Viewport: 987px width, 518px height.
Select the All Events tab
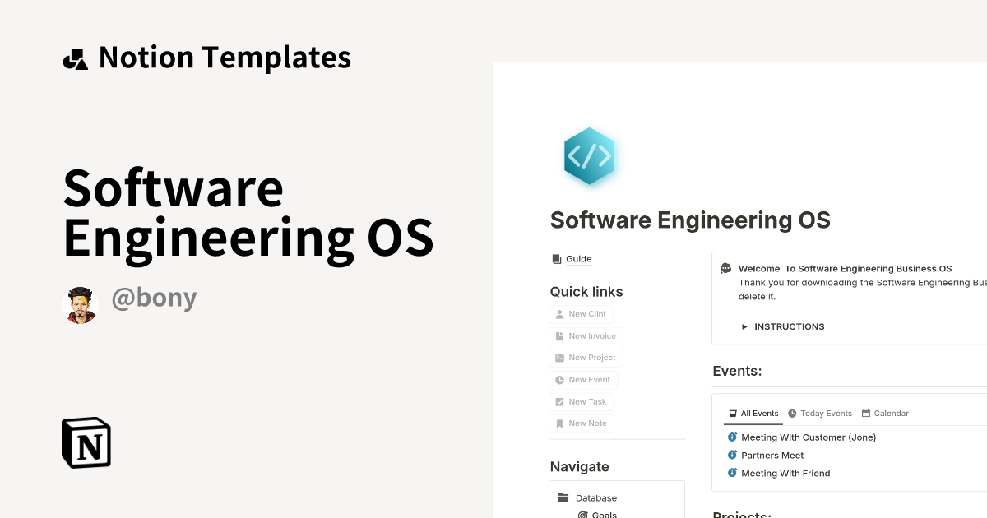[753, 413]
